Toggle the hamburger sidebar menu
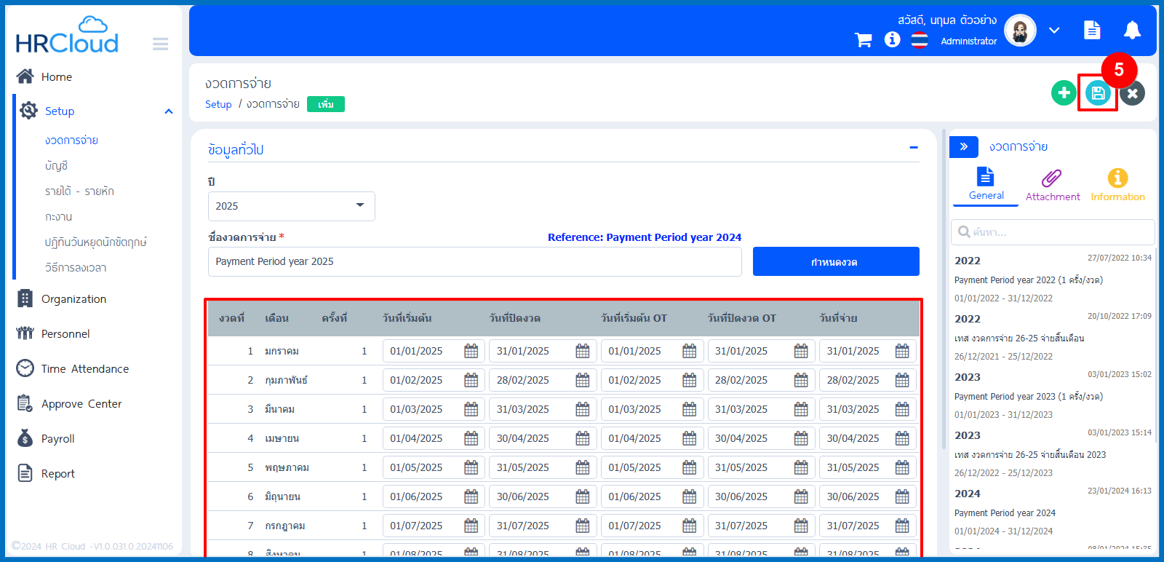Viewport: 1164px width, 562px height. (161, 44)
